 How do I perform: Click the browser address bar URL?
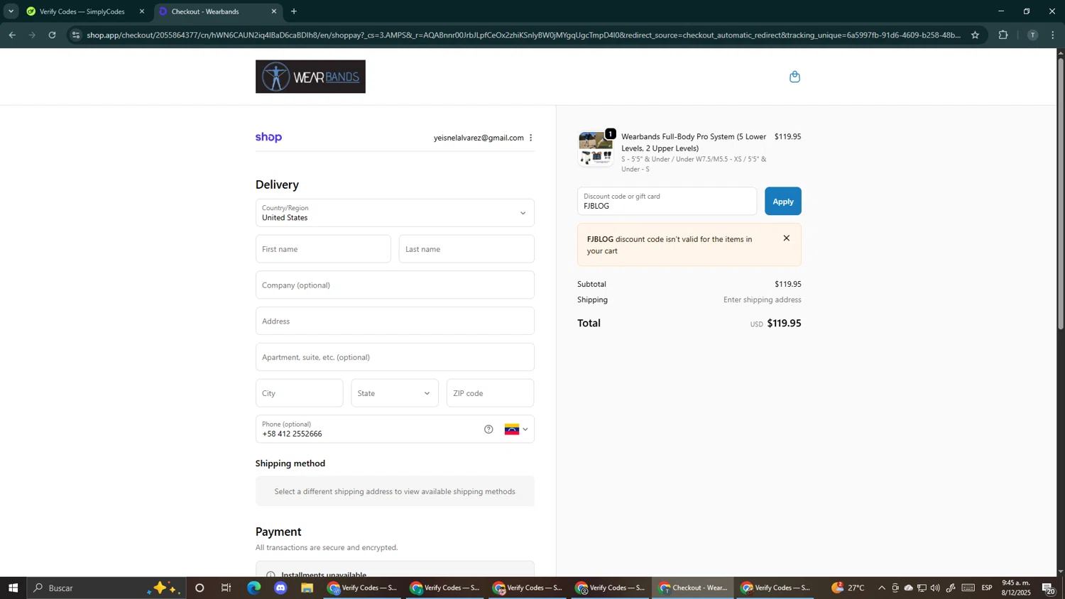point(523,35)
